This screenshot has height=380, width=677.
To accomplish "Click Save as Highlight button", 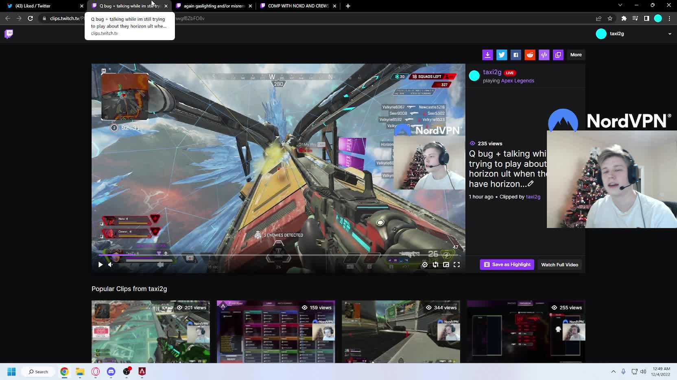I will click(507, 265).
